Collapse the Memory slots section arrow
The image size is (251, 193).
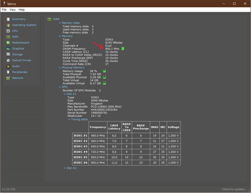(x=60, y=23)
